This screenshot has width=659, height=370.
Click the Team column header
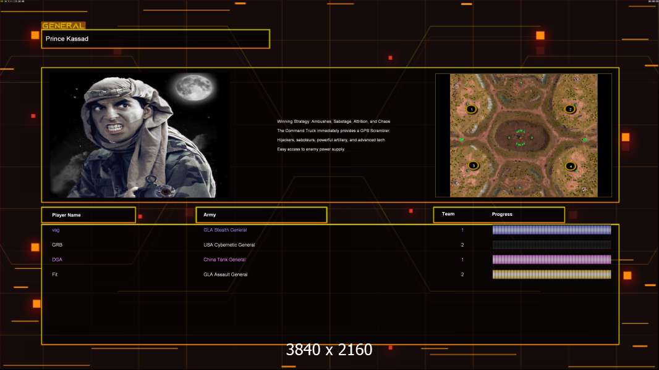tap(448, 214)
